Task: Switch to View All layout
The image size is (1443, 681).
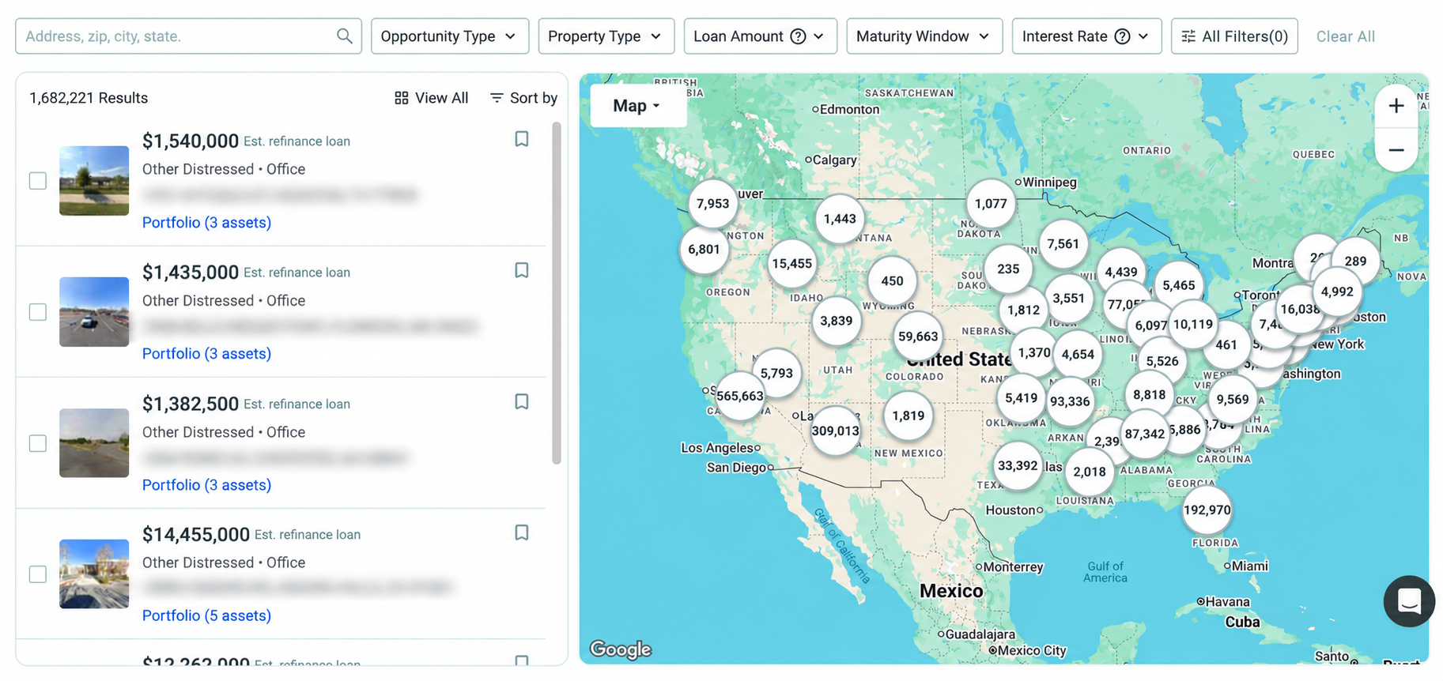Action: [x=432, y=98]
